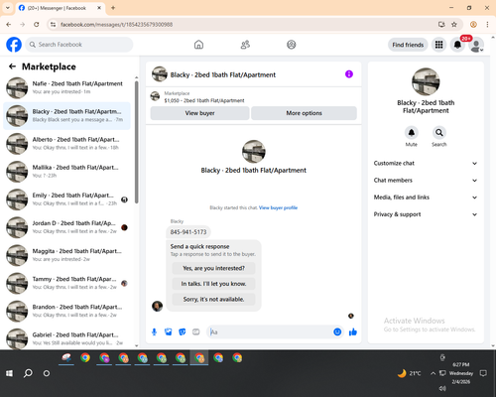Viewport: 496px width, 397px height.
Task: Attach a file with the photo icon
Action: (169, 331)
